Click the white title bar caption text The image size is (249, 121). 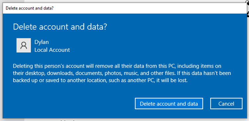tap(30, 8)
